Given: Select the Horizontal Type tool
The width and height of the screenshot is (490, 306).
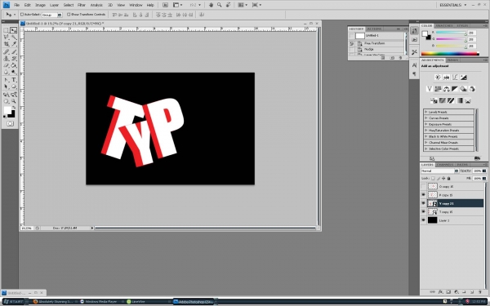Looking at the screenshot, I should click(x=13, y=80).
